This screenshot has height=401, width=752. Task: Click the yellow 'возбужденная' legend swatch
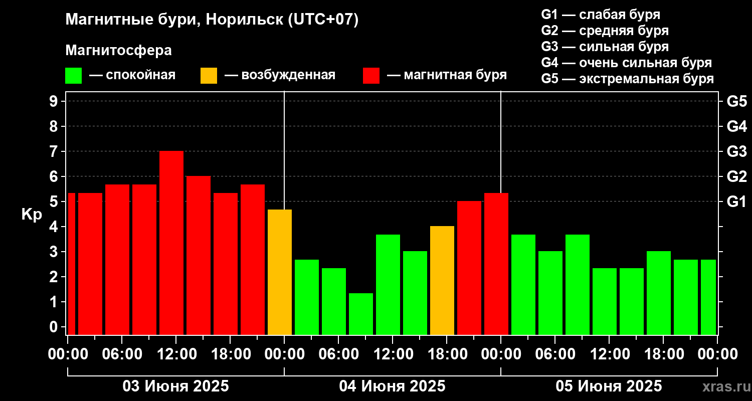(x=209, y=76)
